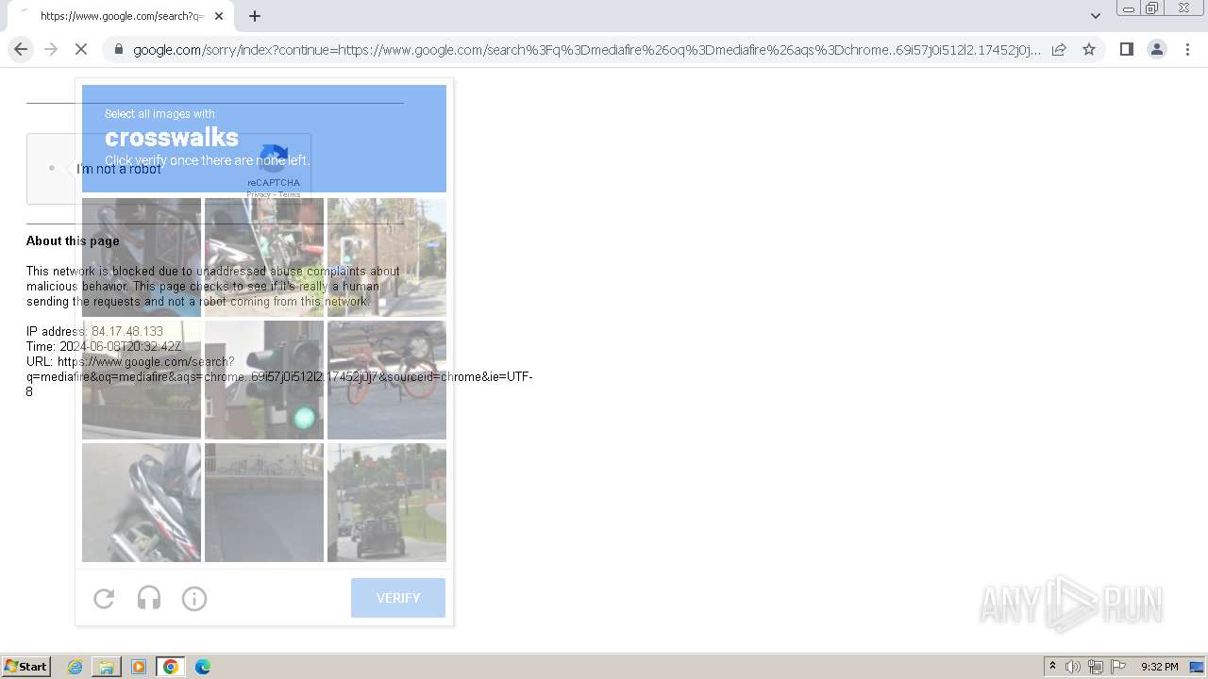Select bottom-middle captcha tile with pavement

[264, 503]
